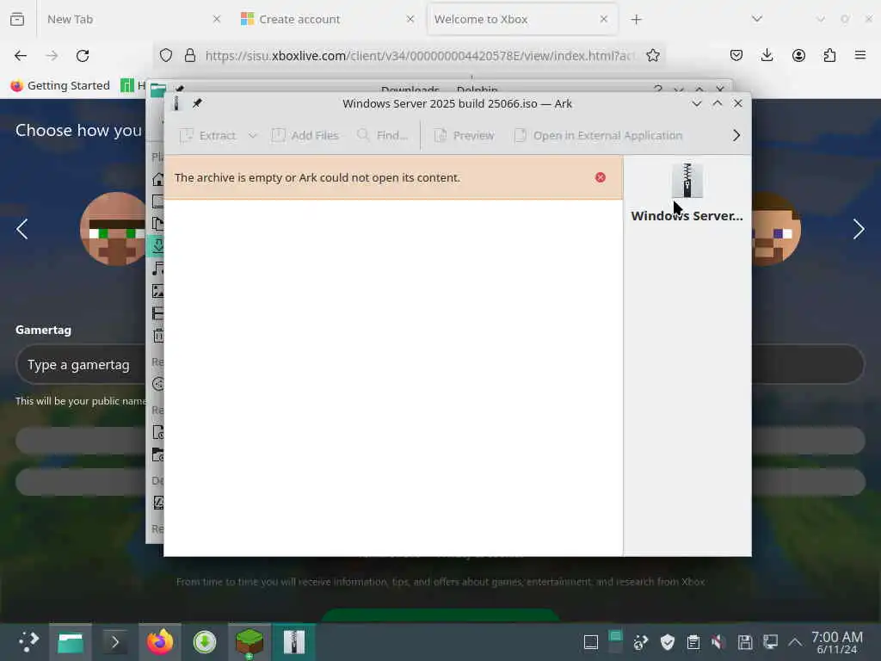Image resolution: width=881 pixels, height=661 pixels.
Task: Click the Firefox View icon at top left
Action: pyautogui.click(x=17, y=19)
